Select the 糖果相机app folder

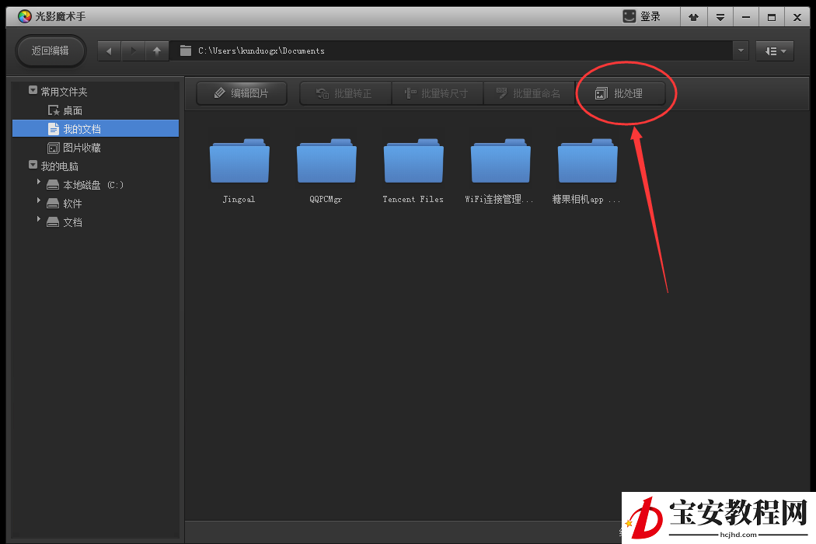pyautogui.click(x=587, y=171)
